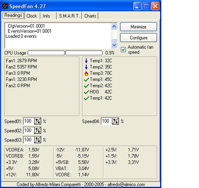Image resolution: width=199 pixels, height=188 pixels.
Task: Click the log scroll down arrow
Action: [114, 45]
